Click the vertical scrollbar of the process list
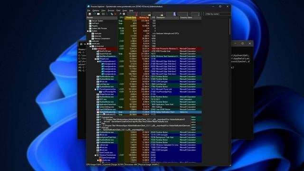The image size is (304, 171). 230,27
